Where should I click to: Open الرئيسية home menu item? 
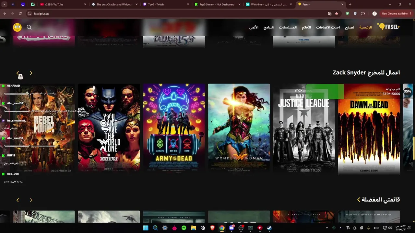(365, 27)
